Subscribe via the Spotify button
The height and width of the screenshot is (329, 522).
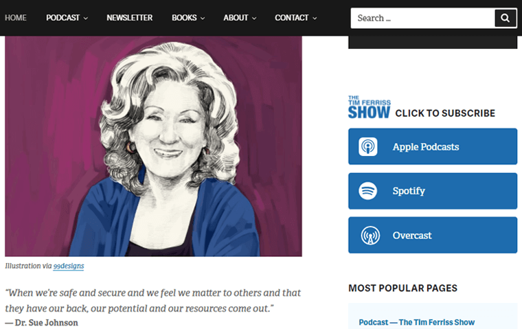433,191
